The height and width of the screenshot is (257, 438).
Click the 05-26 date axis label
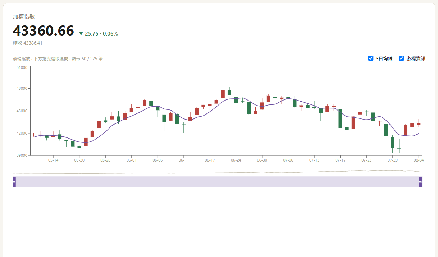(105, 160)
